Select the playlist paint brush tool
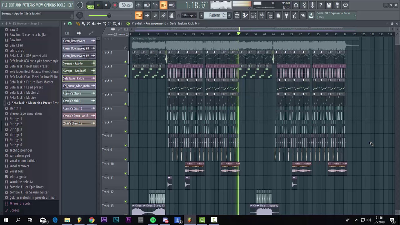The height and width of the screenshot is (225, 400). pos(83,23)
